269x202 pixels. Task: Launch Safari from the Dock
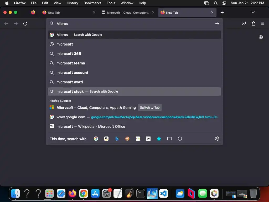pos(61,194)
